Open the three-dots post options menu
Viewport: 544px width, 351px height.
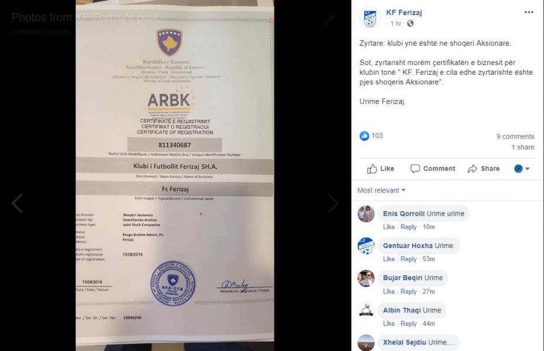click(x=529, y=12)
